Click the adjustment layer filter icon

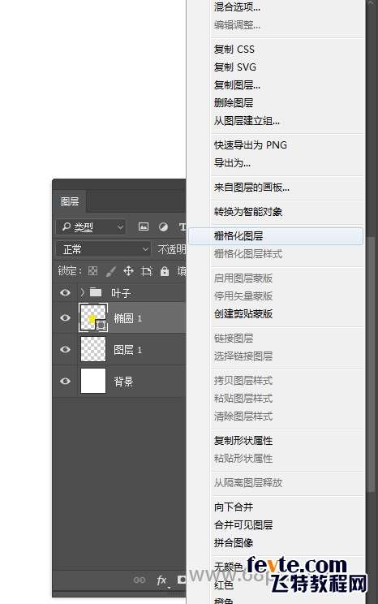point(163,226)
